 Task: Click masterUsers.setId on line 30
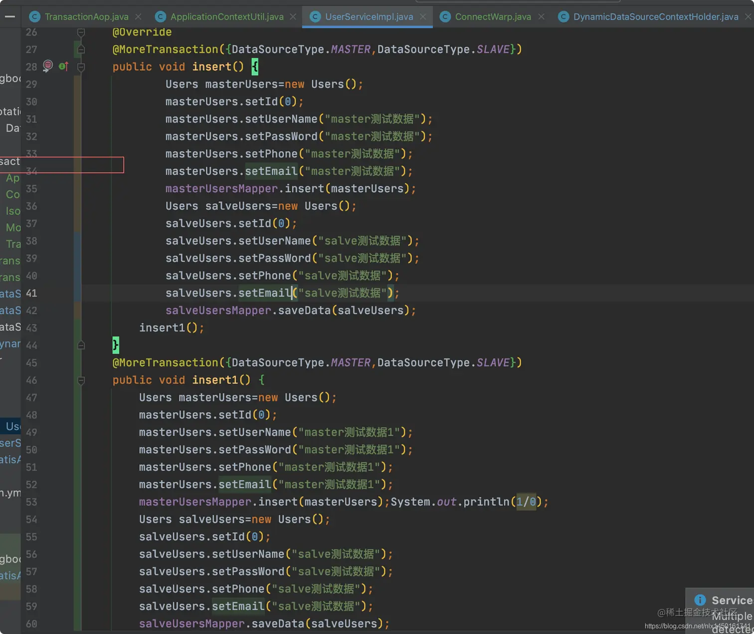click(x=221, y=102)
